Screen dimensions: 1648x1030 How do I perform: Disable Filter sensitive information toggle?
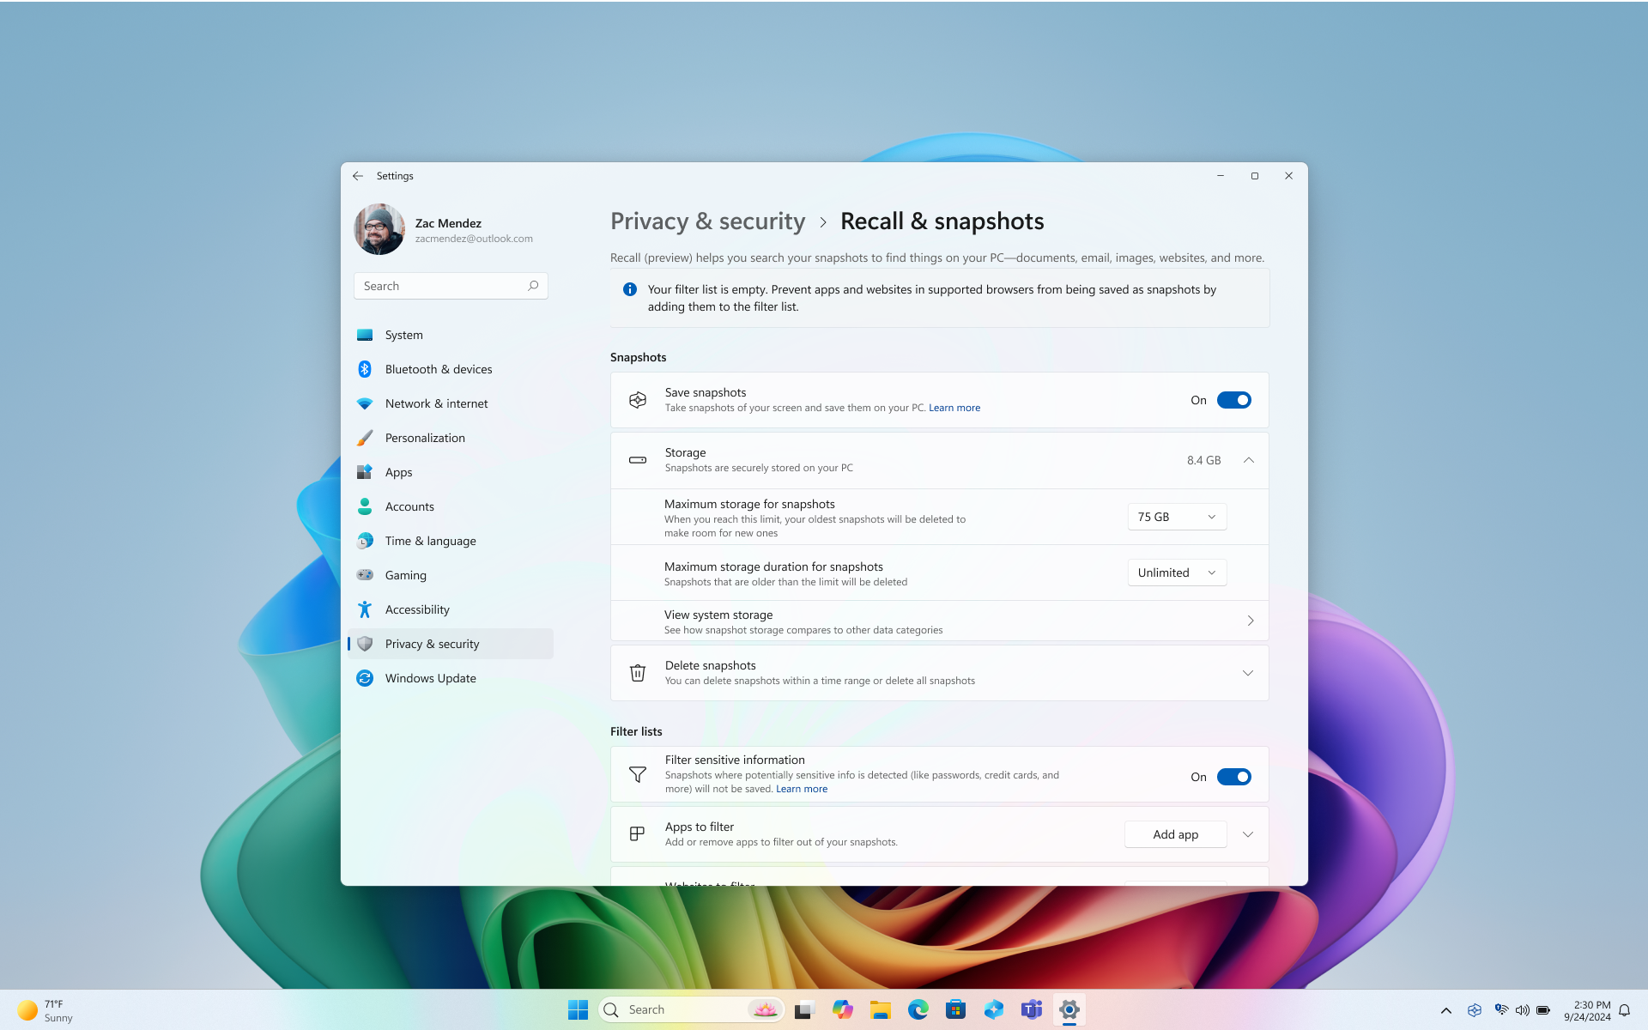click(1234, 776)
